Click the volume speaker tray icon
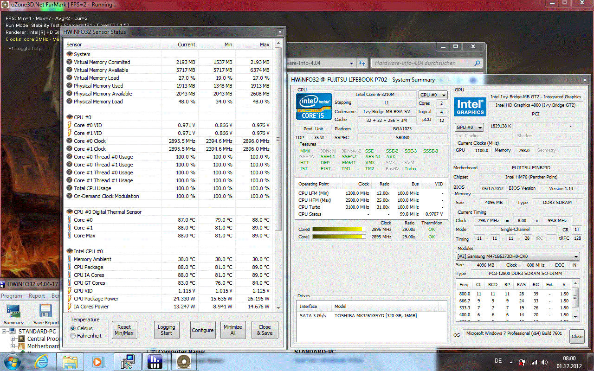Screen dimensions: 594x371 (545, 362)
